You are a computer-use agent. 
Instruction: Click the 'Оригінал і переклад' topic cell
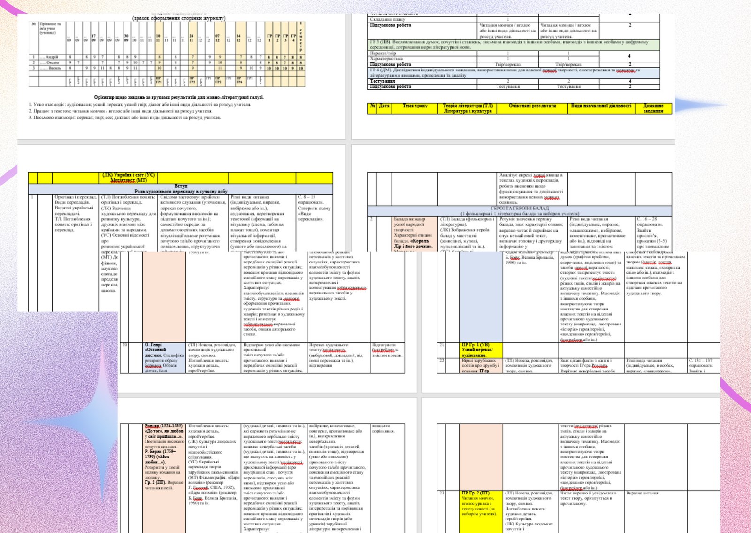76,214
